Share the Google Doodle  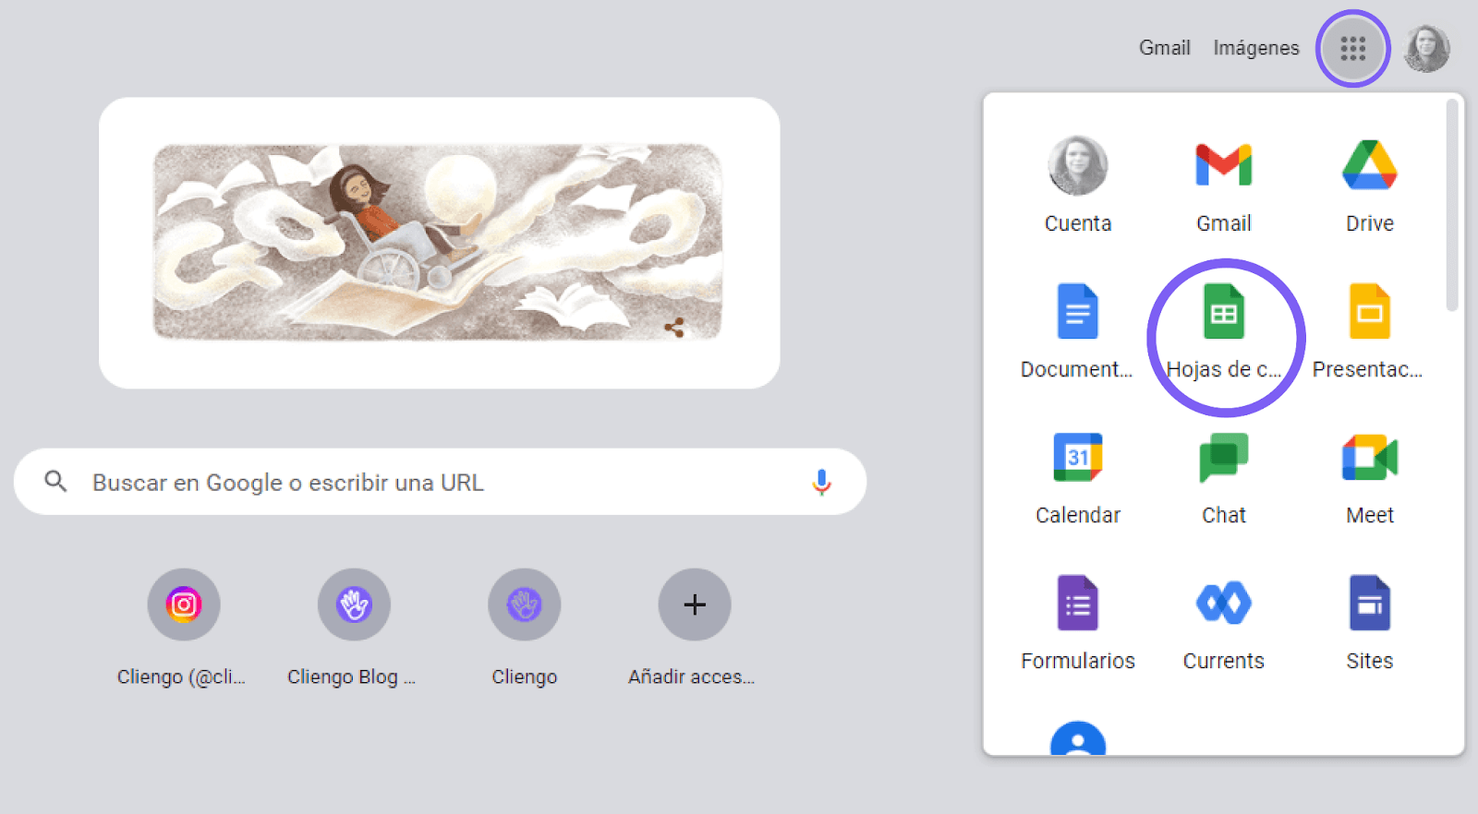pos(674,328)
